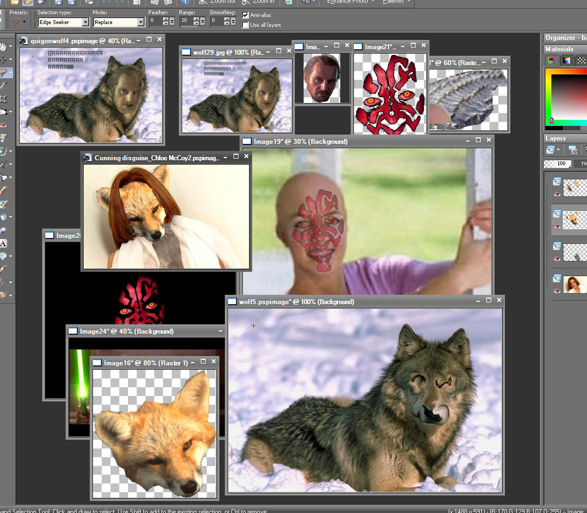Select the Text tool

(3, 243)
